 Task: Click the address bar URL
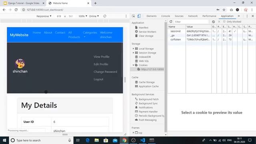[45, 10]
